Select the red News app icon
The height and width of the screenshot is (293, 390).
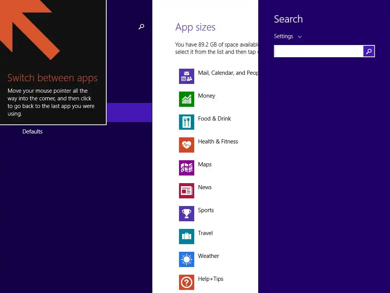click(x=187, y=191)
